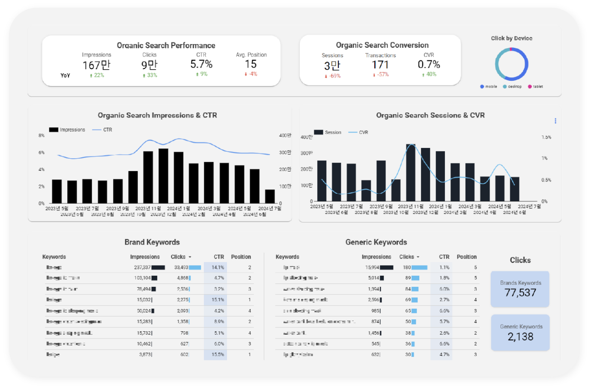This screenshot has height=389, width=591.
Task: Click the 33,493 clicks cell
Action: [181, 267]
